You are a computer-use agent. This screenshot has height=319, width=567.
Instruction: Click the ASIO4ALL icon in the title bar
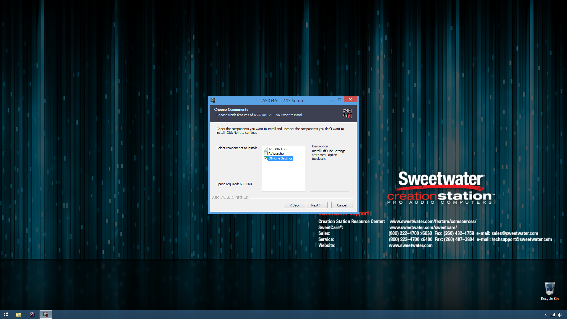213,100
